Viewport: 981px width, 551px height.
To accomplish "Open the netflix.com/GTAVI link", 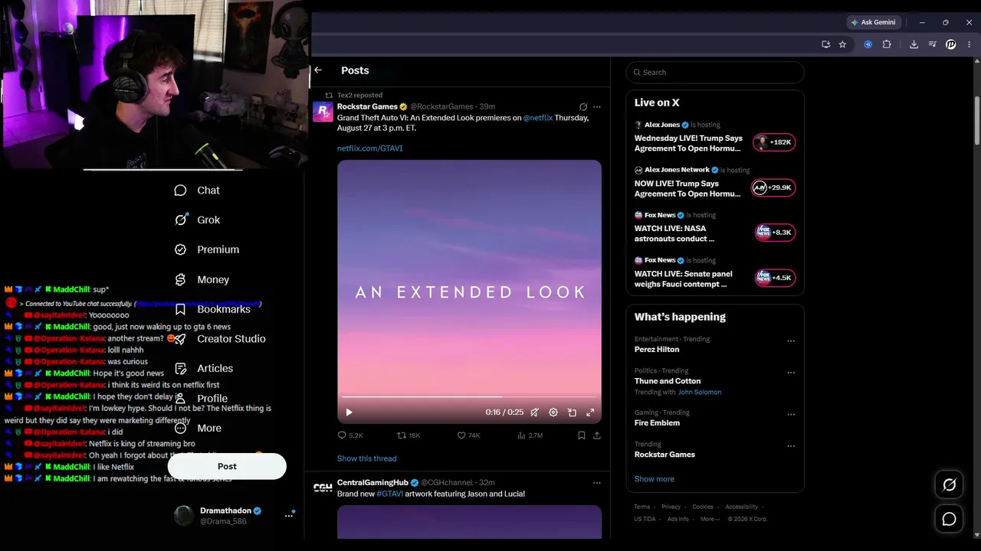I will (x=369, y=148).
